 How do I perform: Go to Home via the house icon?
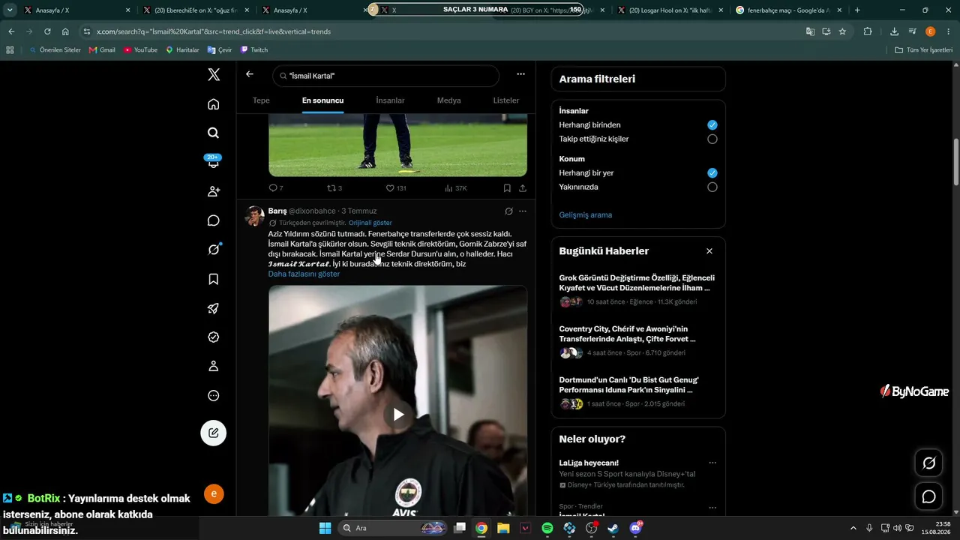(x=214, y=104)
